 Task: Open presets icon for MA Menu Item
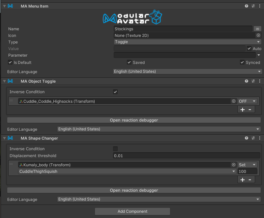[x=253, y=6]
